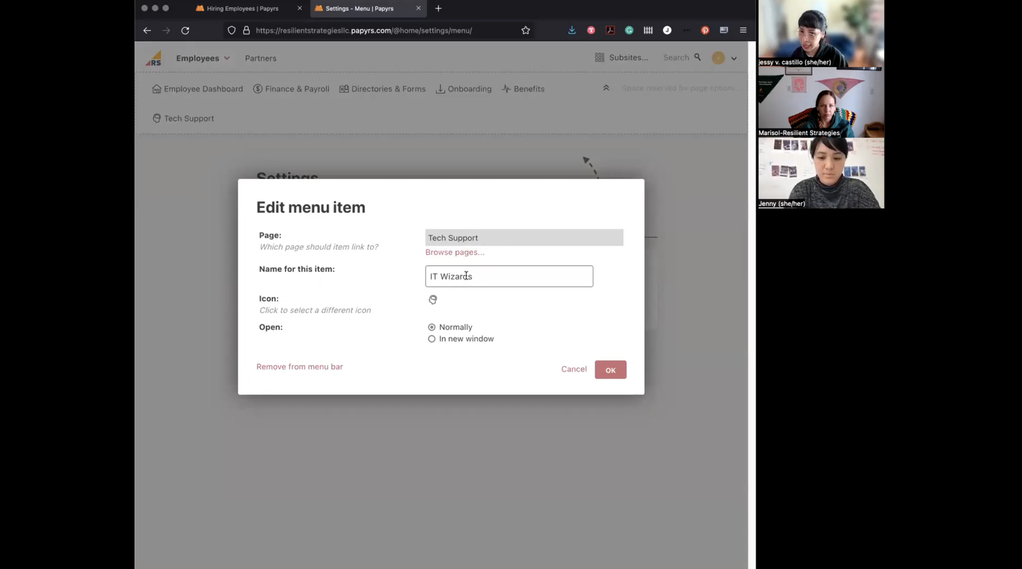This screenshot has width=1022, height=569.
Task: Click the Pinterest extension icon
Action: tap(705, 30)
